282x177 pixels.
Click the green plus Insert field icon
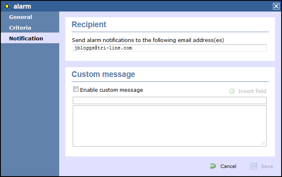point(232,91)
